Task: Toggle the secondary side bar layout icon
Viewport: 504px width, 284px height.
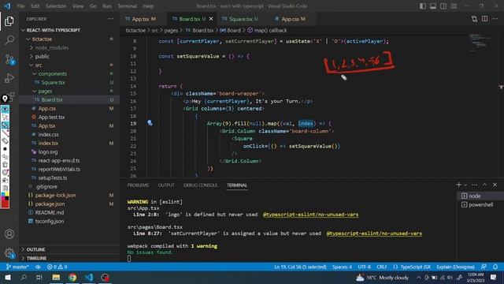Action: [x=443, y=6]
